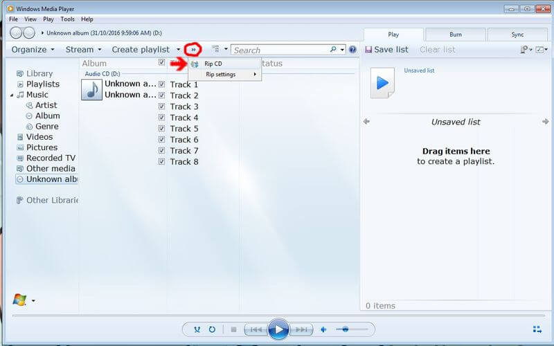This screenshot has height=346, width=554.
Task: Uncheck the Track 5 checkbox
Action: pyautogui.click(x=161, y=129)
